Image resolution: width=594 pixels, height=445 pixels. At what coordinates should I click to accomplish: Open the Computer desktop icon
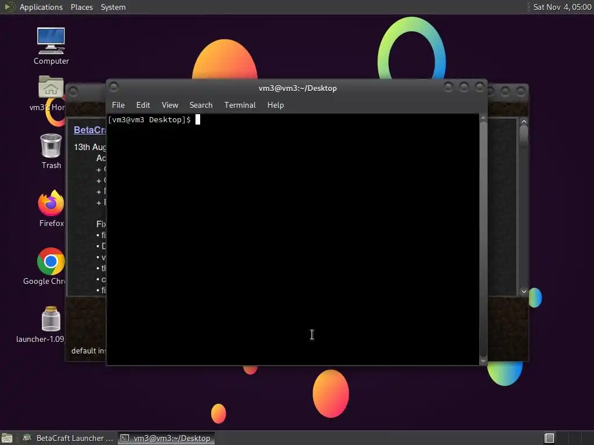[51, 46]
